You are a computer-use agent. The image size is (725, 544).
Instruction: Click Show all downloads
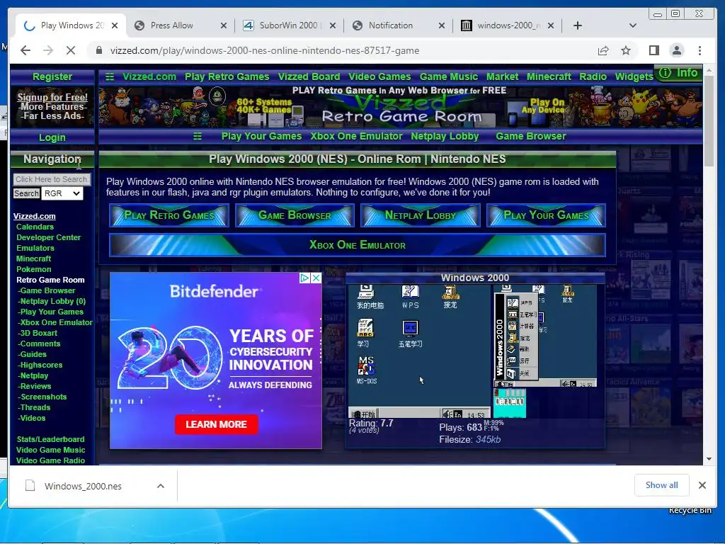coord(662,484)
